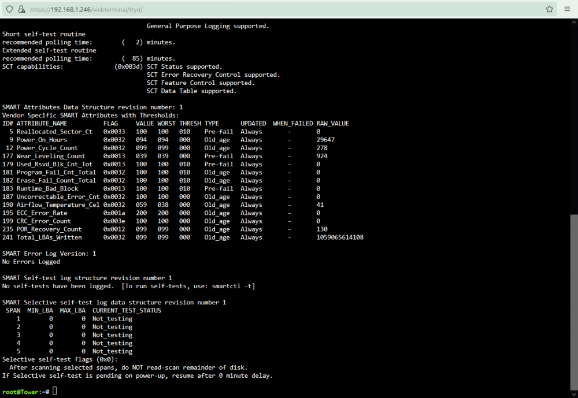Click 'SCT Data Table supported.' text
578x398 pixels.
[x=192, y=91]
